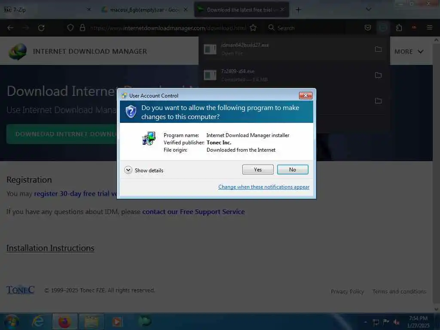Open a new browser tab

(298, 10)
